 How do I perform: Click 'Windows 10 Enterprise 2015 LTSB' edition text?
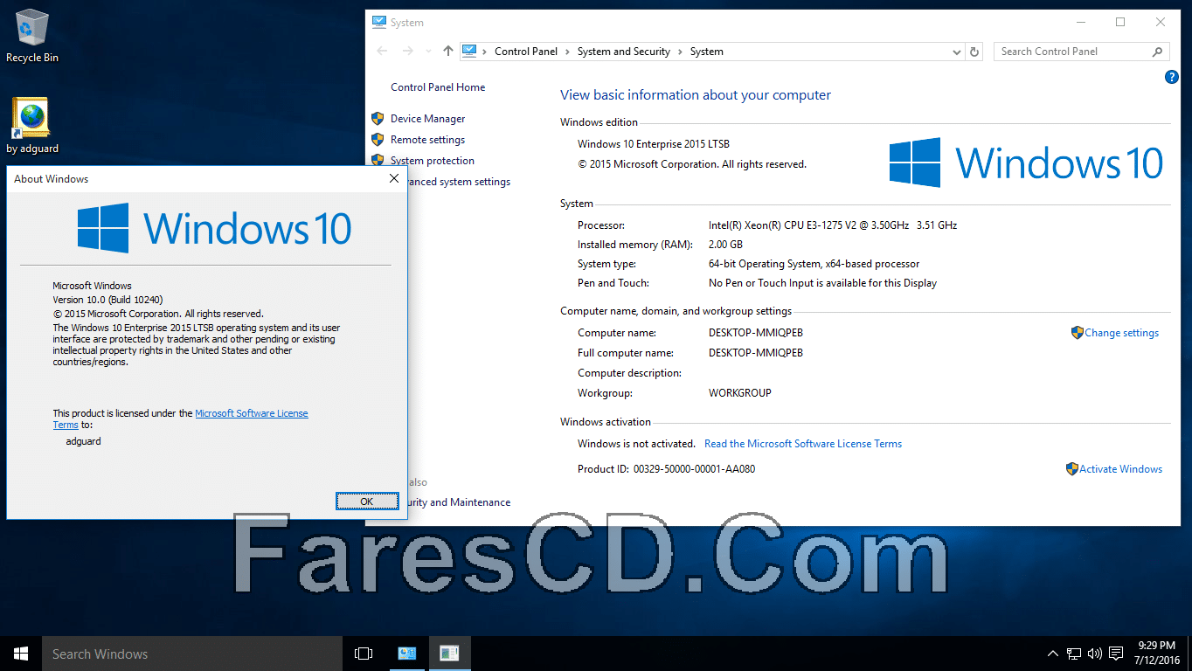click(654, 143)
